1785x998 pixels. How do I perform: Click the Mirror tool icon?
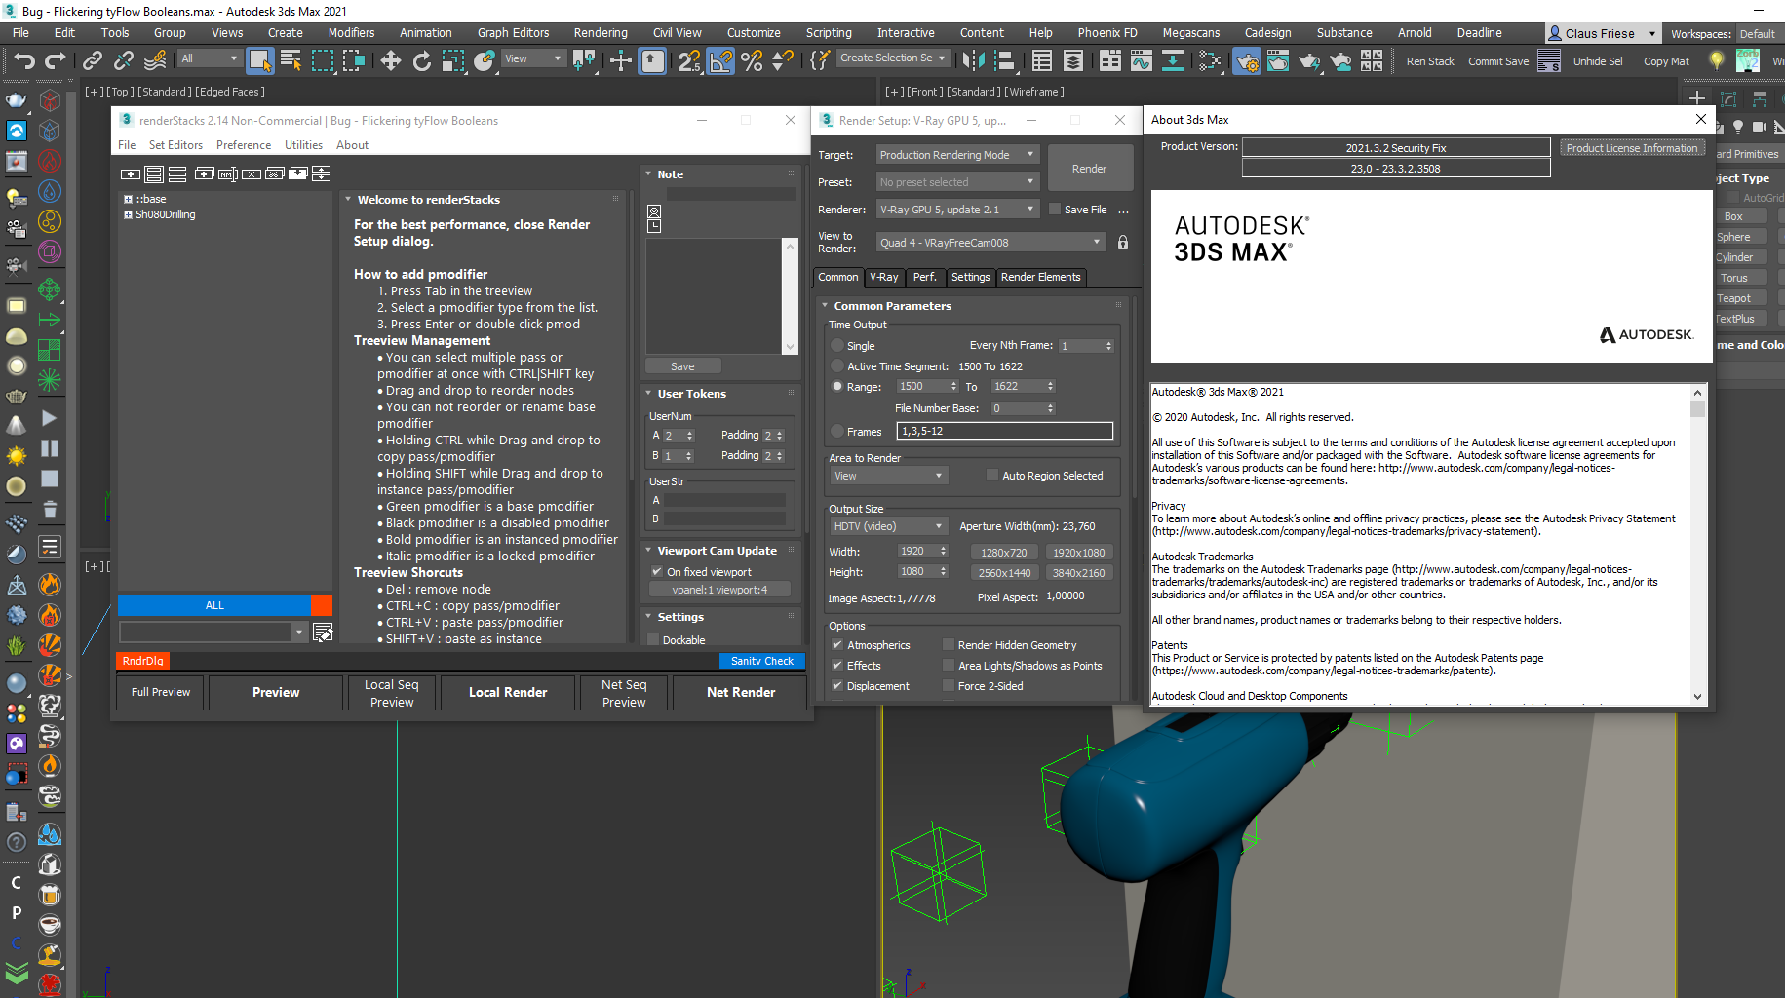point(973,60)
